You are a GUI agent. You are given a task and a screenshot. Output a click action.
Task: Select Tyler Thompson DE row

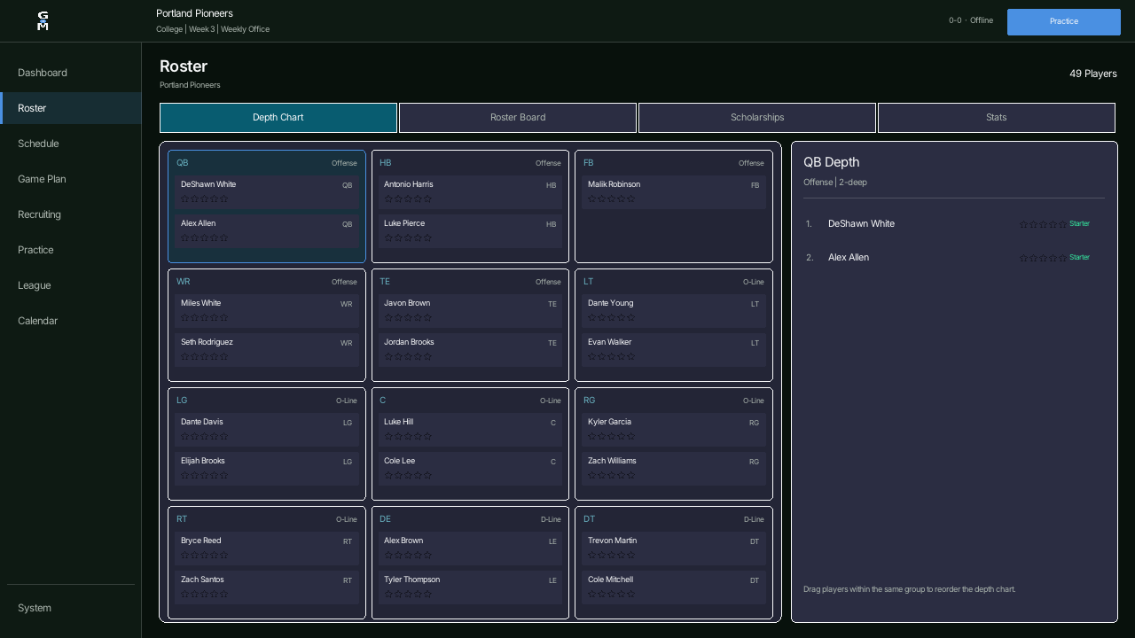tap(470, 587)
